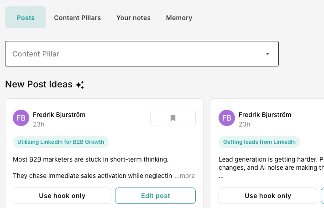Image resolution: width=324 pixels, height=208 pixels.
Task: Expand the truncated post with '...more'
Action: tap(184, 176)
